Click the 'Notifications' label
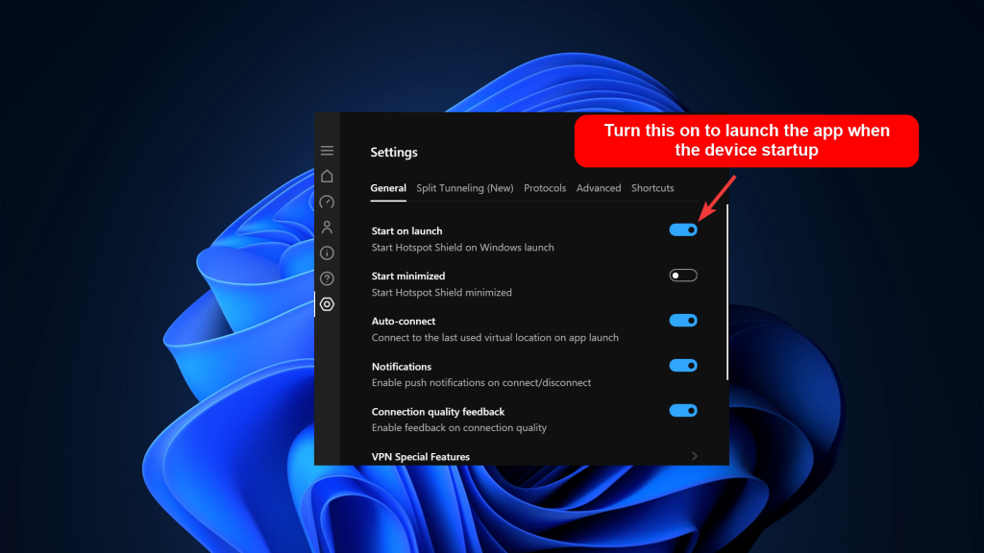Screen dimensions: 984x553 (x=402, y=367)
